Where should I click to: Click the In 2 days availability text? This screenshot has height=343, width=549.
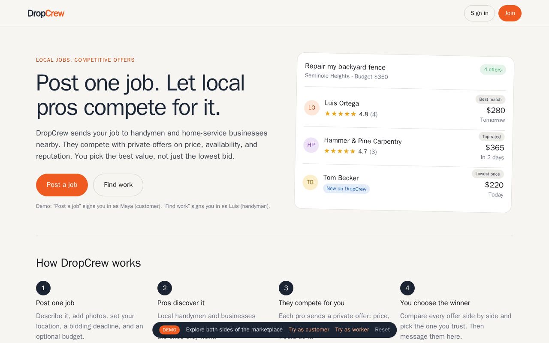(492, 157)
